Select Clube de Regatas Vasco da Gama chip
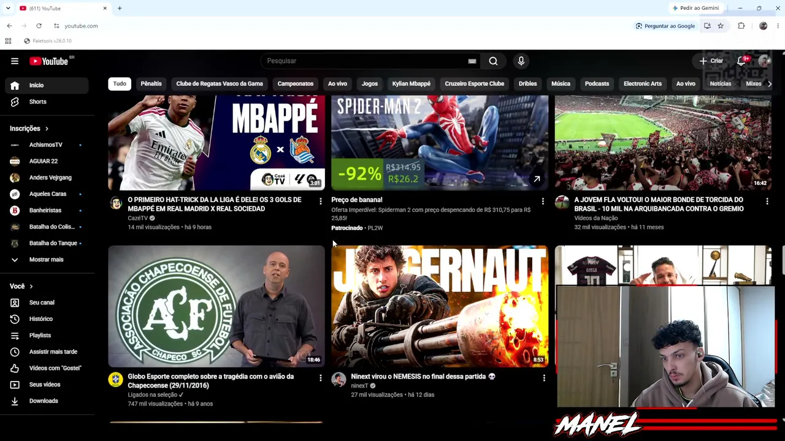The image size is (785, 441). [x=220, y=84]
